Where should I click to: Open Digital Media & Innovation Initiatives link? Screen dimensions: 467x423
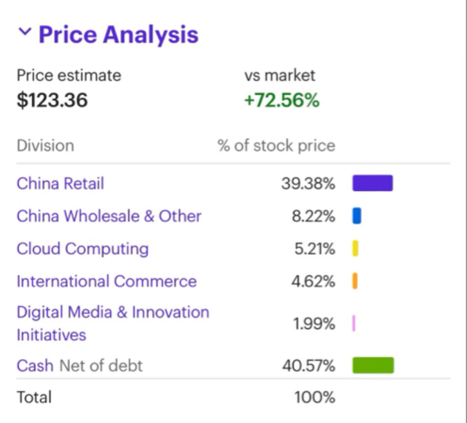[113, 323]
